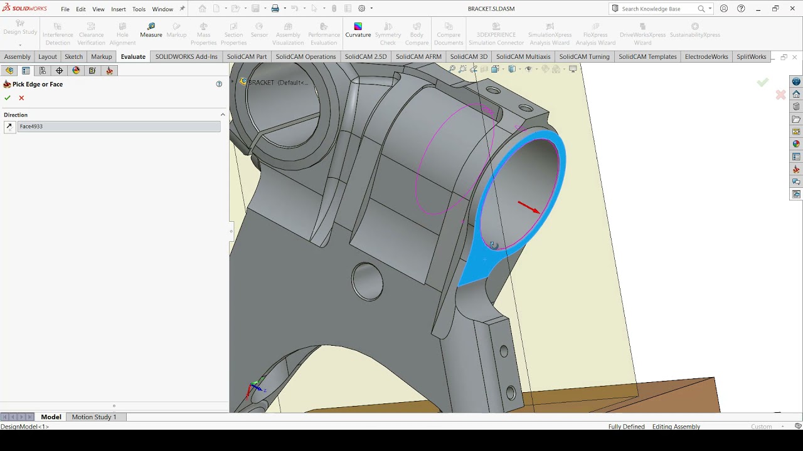Open the SolidCAM manager tab icon
Image resolution: width=803 pixels, height=451 pixels.
110,71
